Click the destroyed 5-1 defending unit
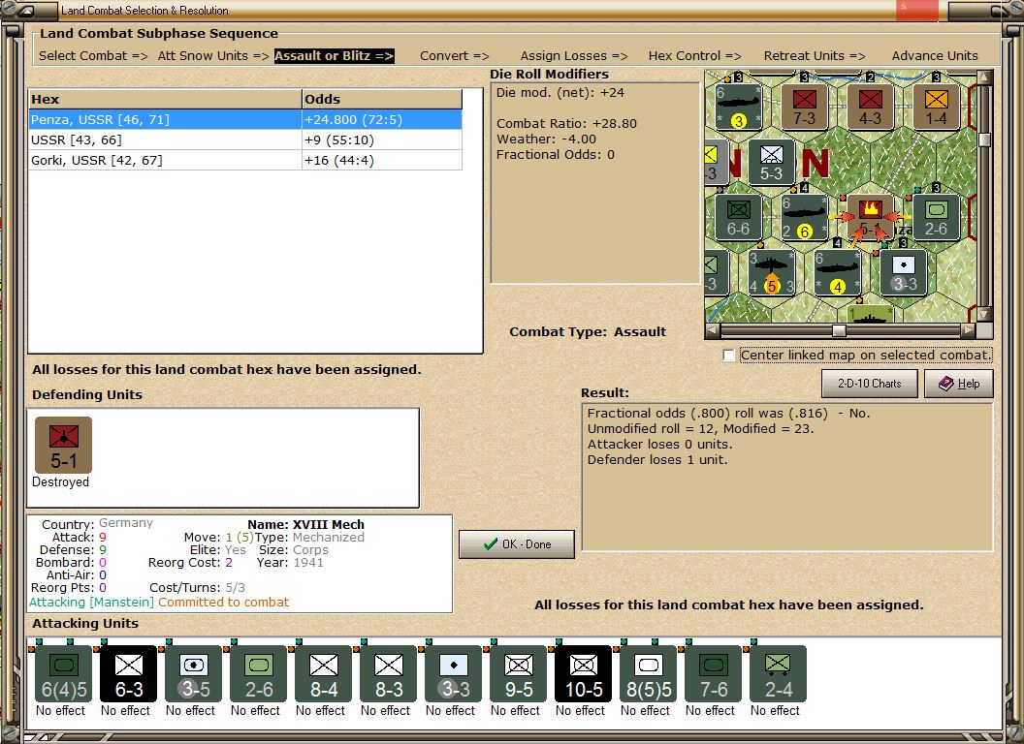 [63, 445]
